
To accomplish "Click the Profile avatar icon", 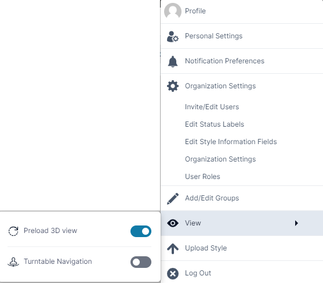I will (x=173, y=11).
